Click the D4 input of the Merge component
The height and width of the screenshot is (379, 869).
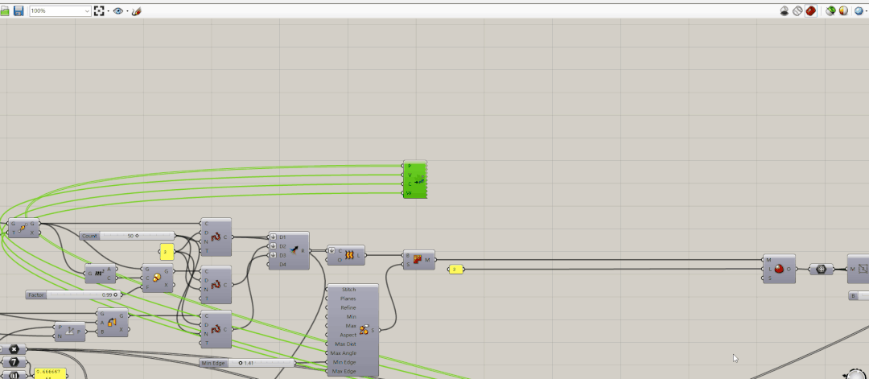click(x=282, y=264)
